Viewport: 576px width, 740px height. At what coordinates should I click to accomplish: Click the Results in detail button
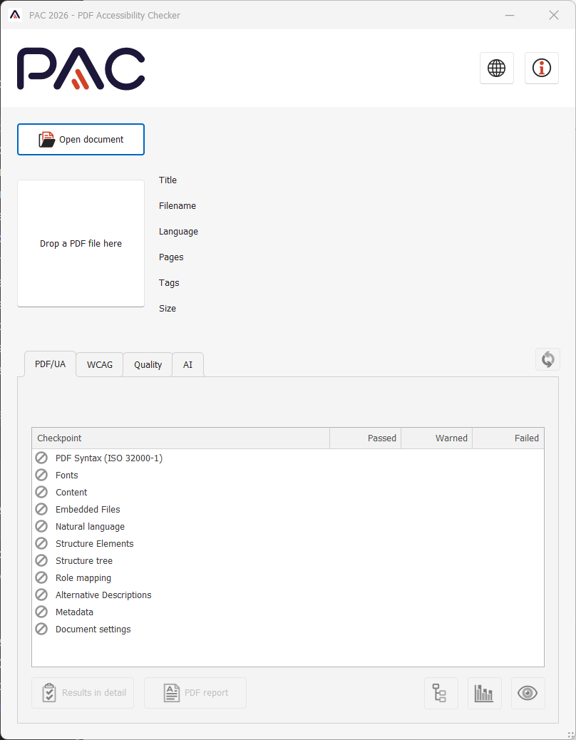pyautogui.click(x=83, y=692)
